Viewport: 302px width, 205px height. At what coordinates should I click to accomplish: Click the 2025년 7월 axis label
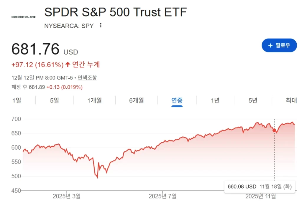point(163,196)
